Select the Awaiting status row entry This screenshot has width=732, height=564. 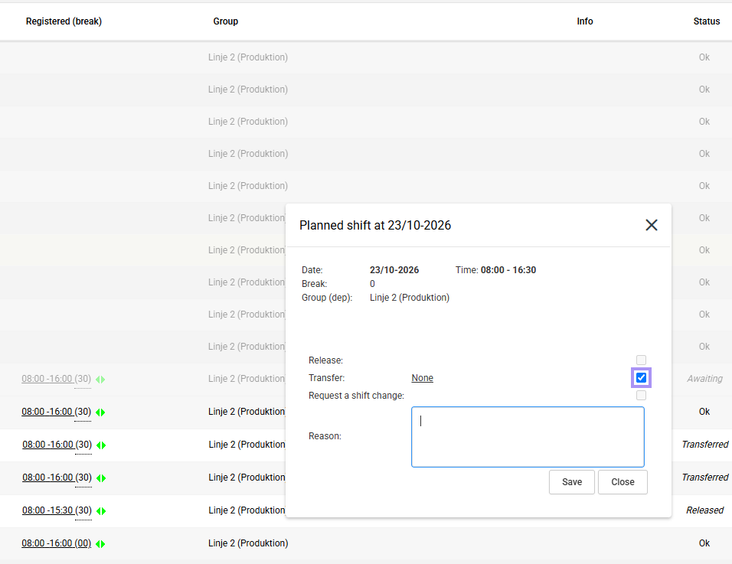pyautogui.click(x=704, y=378)
